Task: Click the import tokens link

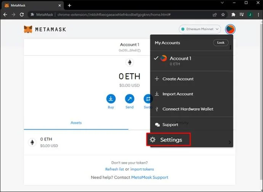Action: coord(142,169)
